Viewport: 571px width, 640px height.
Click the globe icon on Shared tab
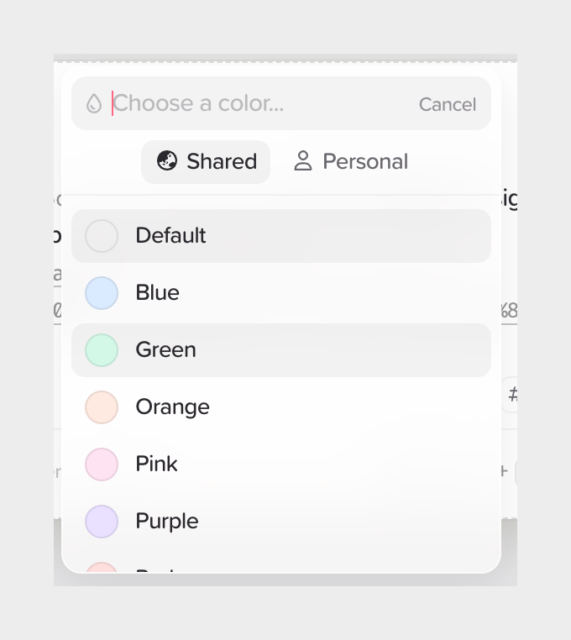tap(167, 161)
